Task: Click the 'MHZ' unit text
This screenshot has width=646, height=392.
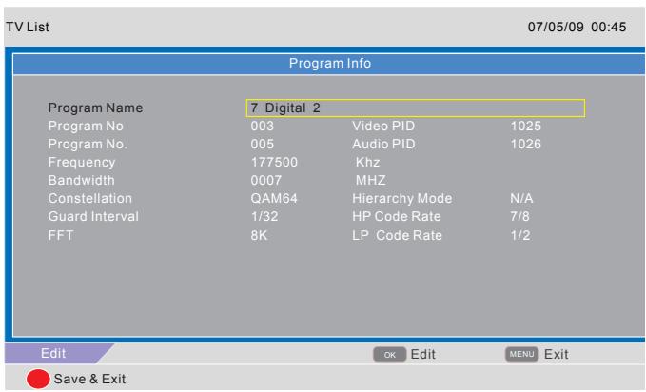Action: pos(371,181)
